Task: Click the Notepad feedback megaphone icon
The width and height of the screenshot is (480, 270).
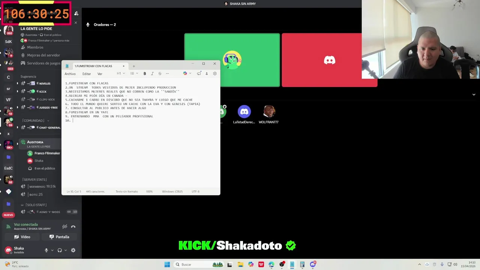Action: click(x=199, y=73)
